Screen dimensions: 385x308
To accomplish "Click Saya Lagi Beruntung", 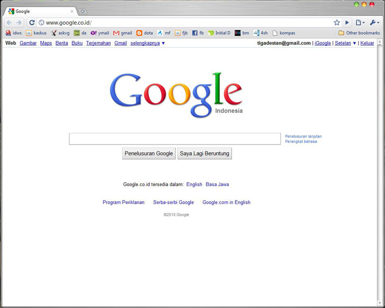I will 204,153.
